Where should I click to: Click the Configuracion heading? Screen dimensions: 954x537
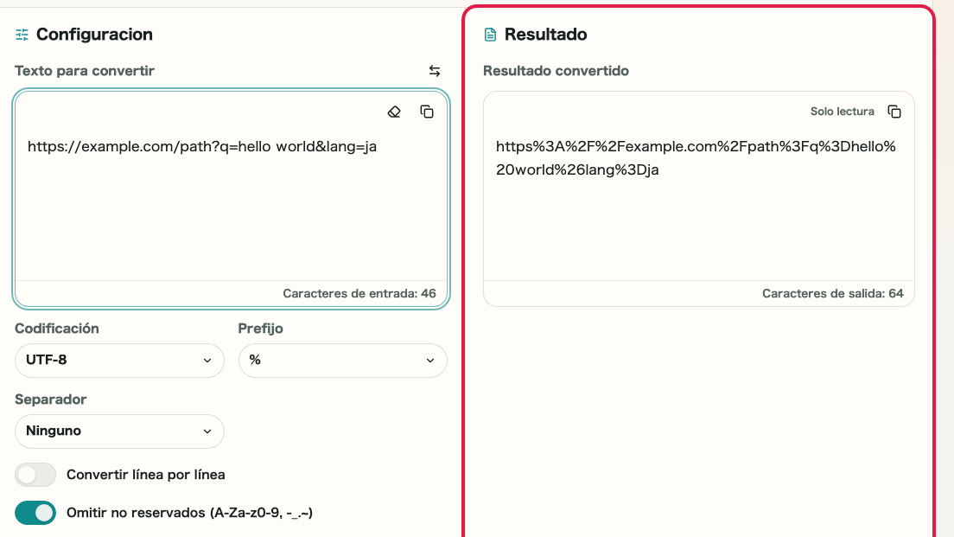[x=94, y=35]
